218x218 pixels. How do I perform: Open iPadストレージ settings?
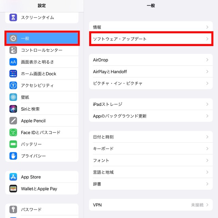pyautogui.click(x=151, y=104)
